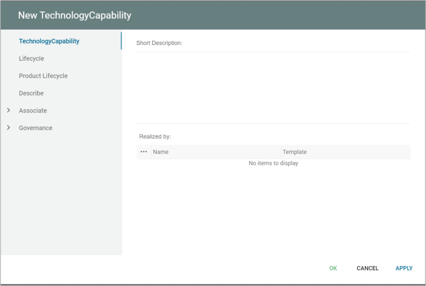Viewport: 426px width, 286px height.
Task: Click the Associate chevron arrow
Action: [x=9, y=111]
